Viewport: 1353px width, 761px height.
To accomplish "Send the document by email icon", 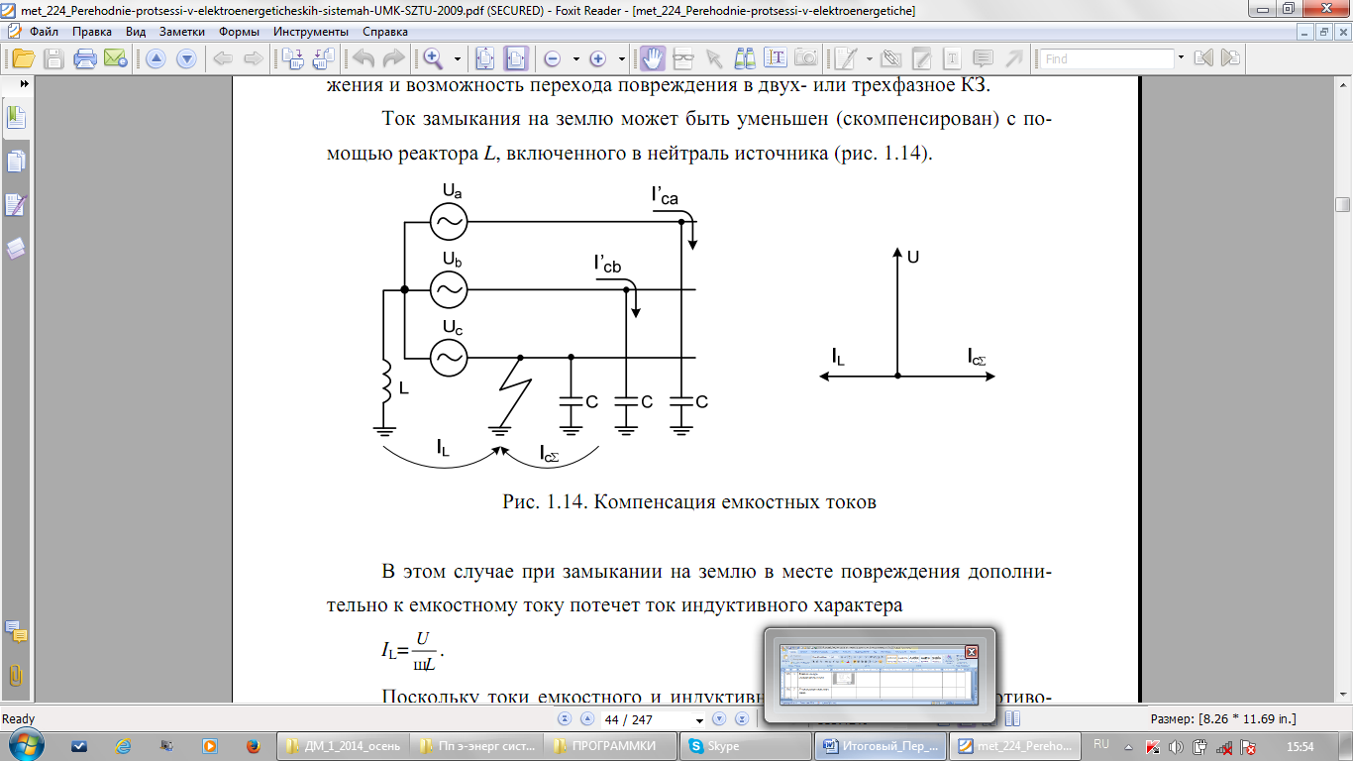I will click(x=114, y=57).
